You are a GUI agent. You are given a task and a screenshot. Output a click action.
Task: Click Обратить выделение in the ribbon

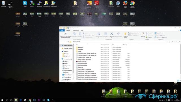(161, 37)
